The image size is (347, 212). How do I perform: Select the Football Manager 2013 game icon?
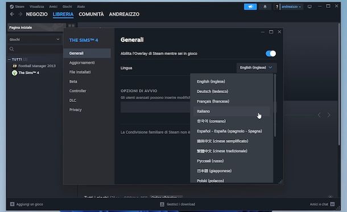tap(15, 66)
